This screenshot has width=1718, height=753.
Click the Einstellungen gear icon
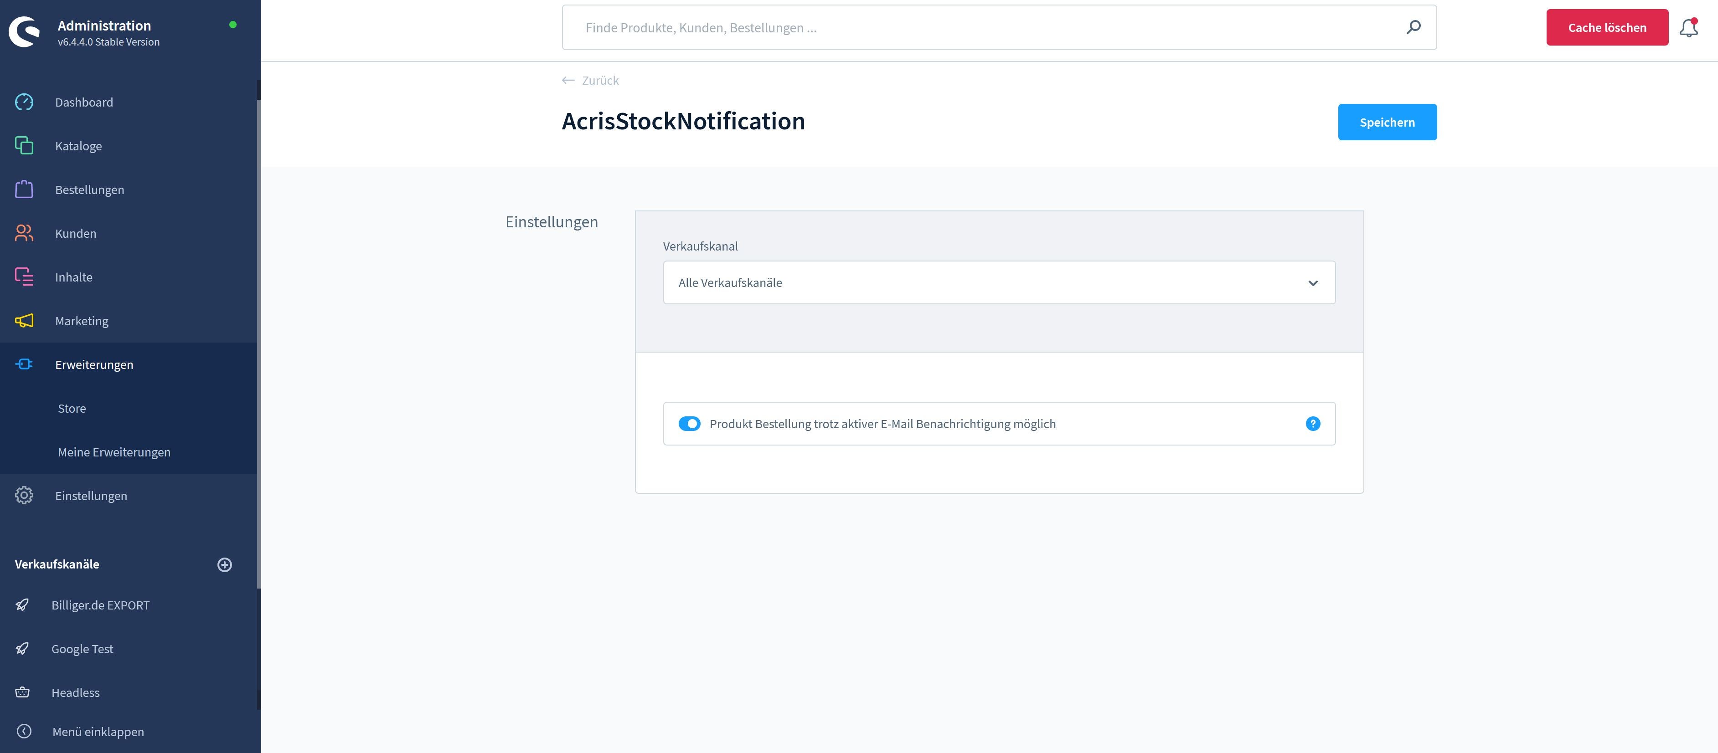(x=24, y=495)
